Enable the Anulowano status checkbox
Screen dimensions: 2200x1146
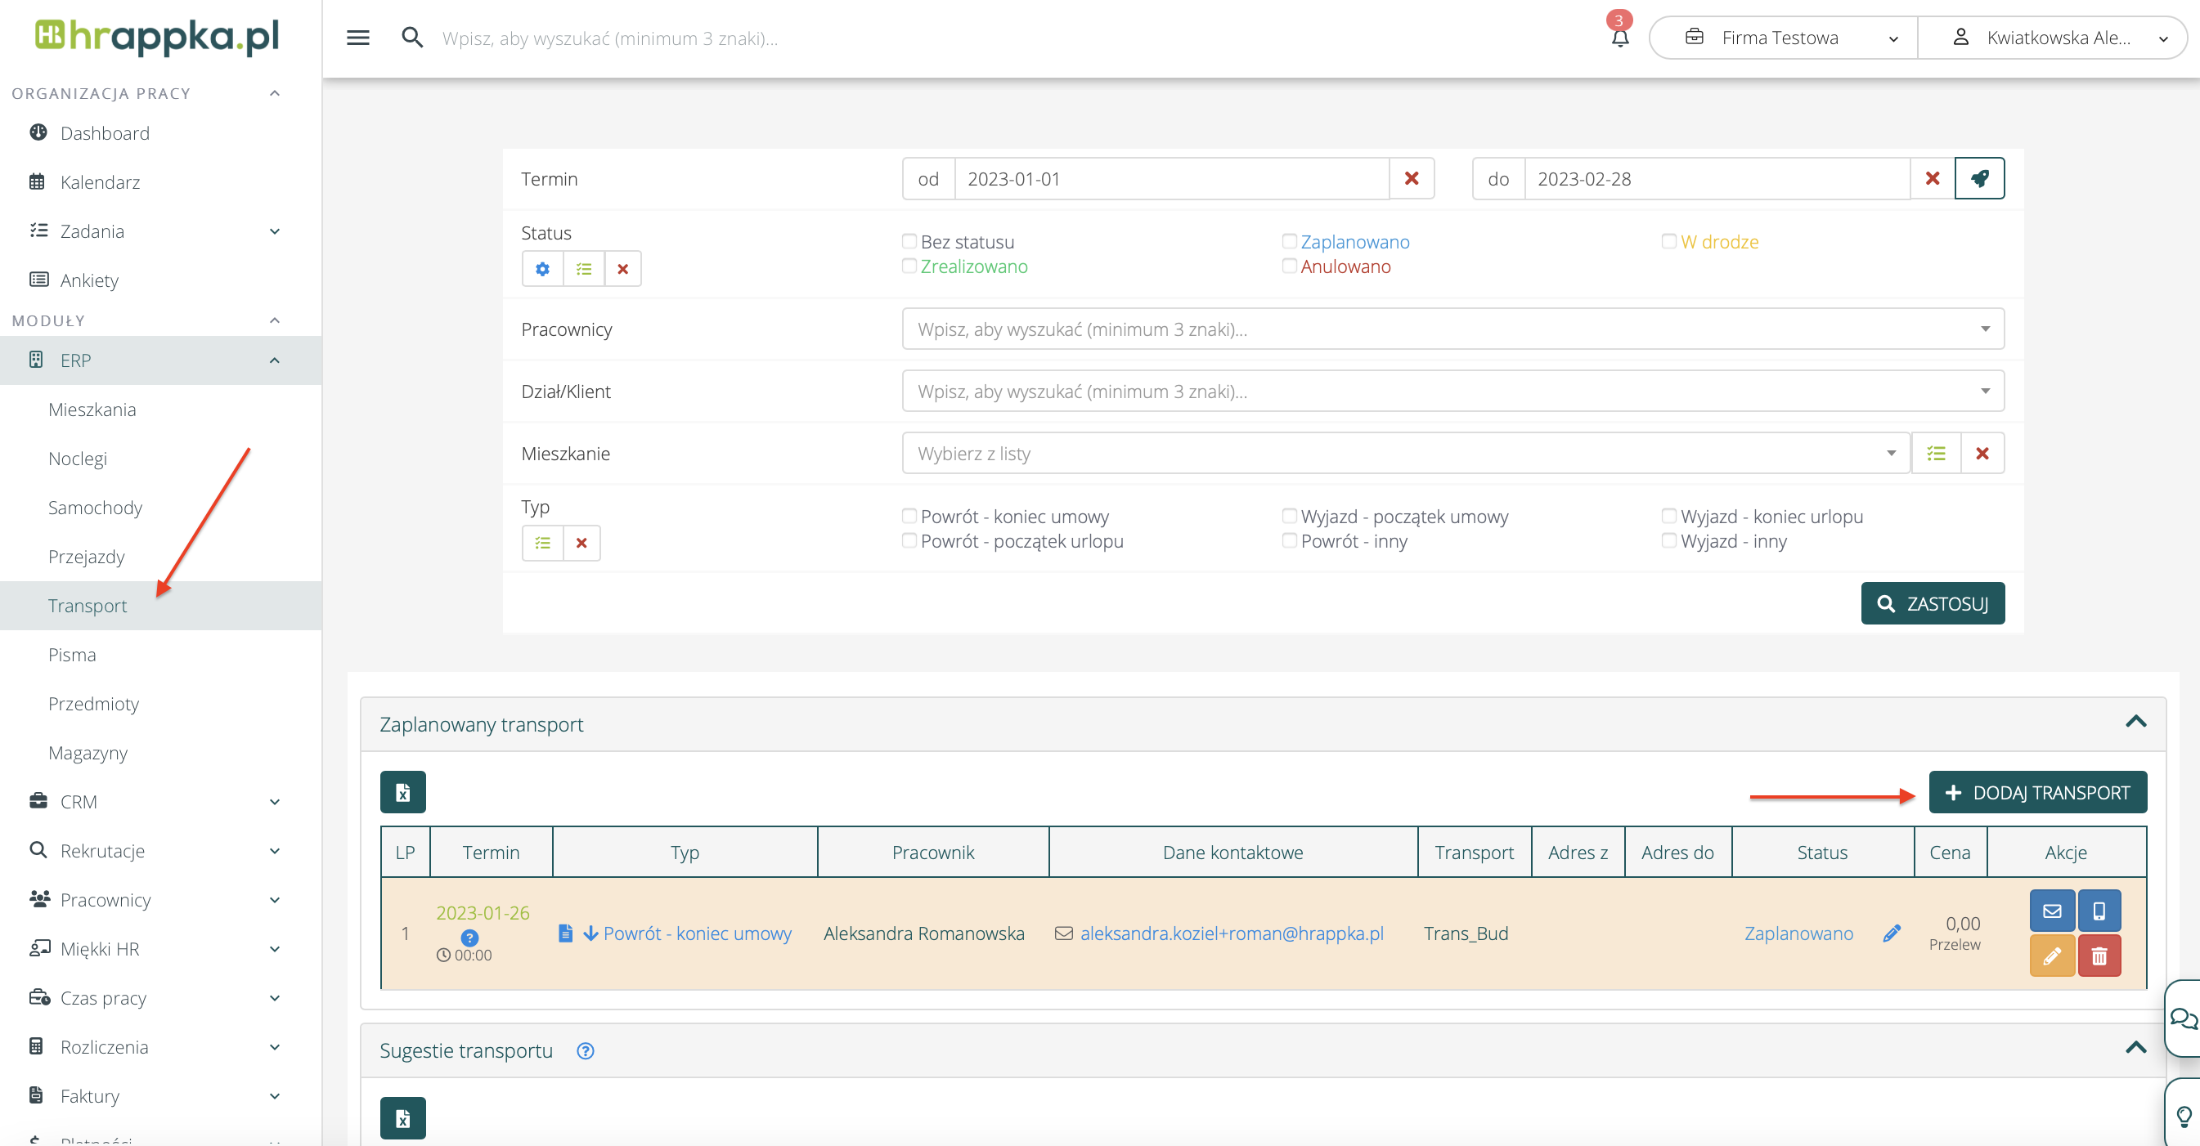pyautogui.click(x=1289, y=266)
